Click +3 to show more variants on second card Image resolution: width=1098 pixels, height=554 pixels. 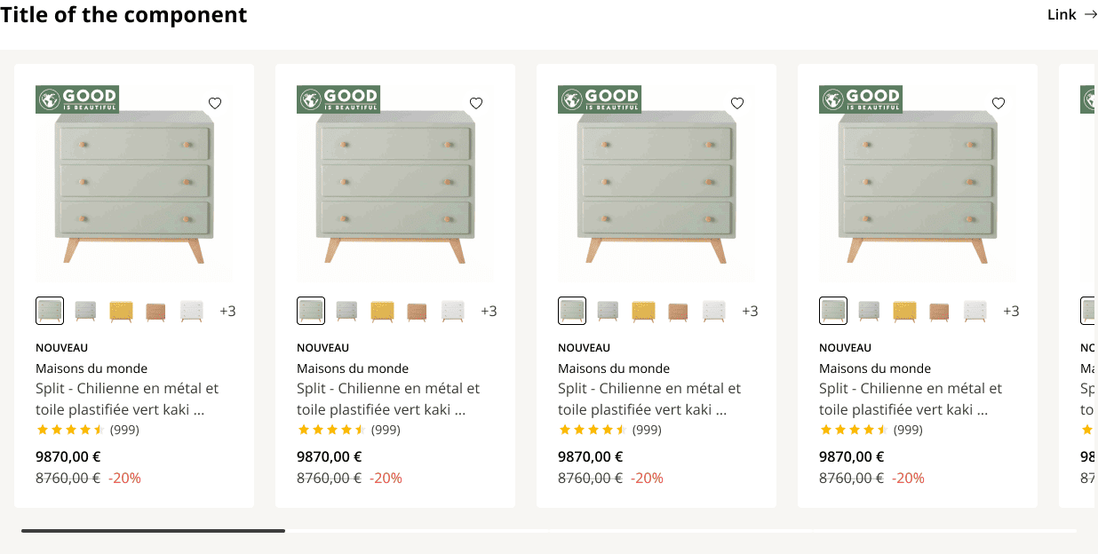coord(489,311)
